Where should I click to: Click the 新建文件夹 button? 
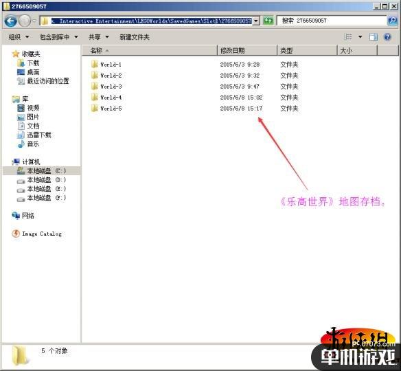click(135, 37)
